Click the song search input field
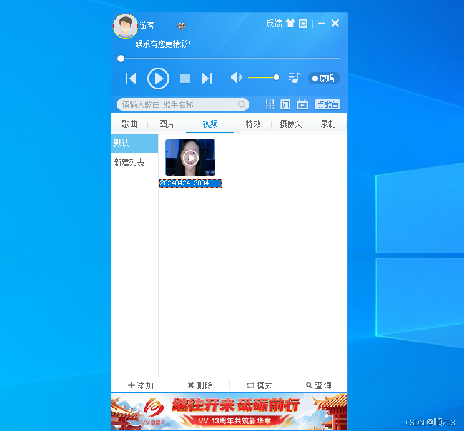The image size is (464, 431). tap(183, 104)
